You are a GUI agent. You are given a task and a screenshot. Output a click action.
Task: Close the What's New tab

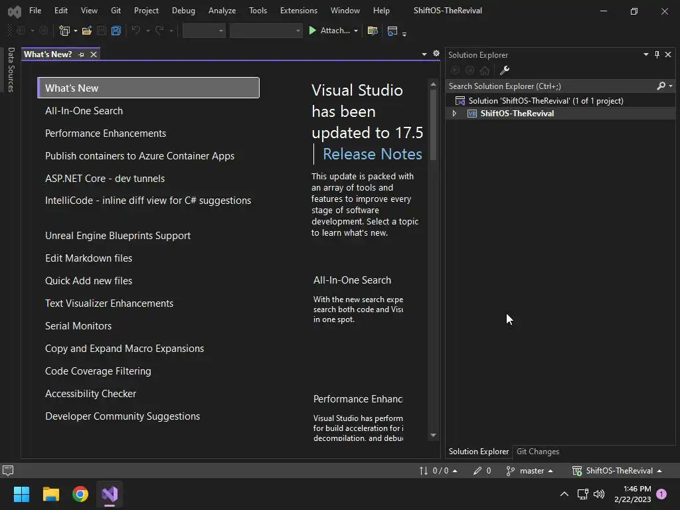click(x=93, y=54)
